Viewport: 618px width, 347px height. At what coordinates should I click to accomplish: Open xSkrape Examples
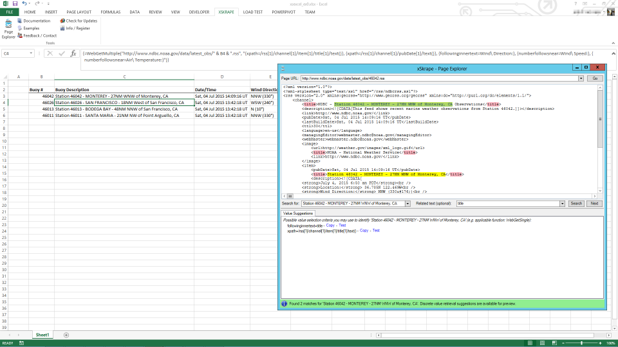pyautogui.click(x=28, y=28)
